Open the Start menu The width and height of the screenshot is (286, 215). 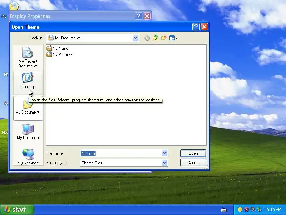(x=17, y=210)
